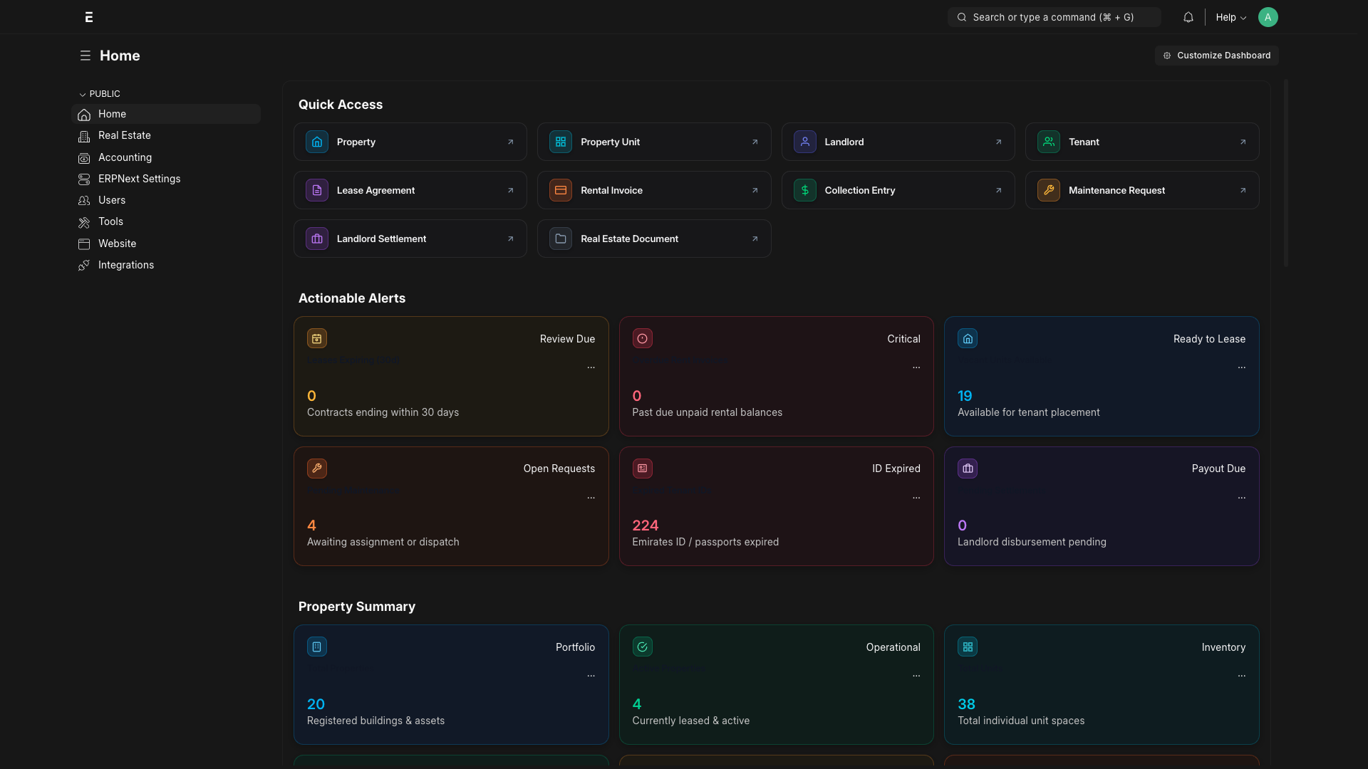Screen dimensions: 1368x769
Task: Click the Collection Entry dollar icon
Action: [x=805, y=190]
